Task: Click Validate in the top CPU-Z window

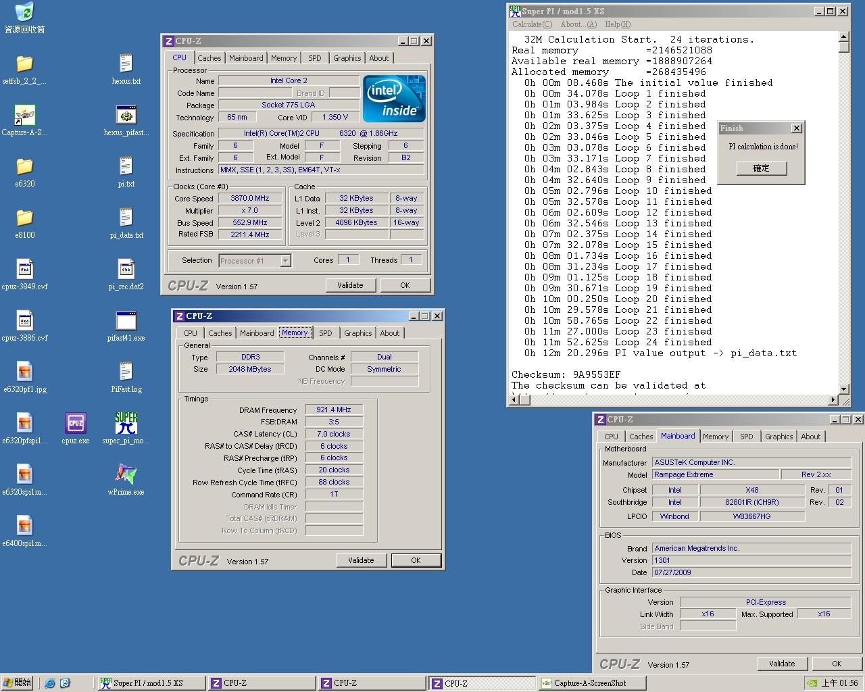Action: pyautogui.click(x=350, y=285)
